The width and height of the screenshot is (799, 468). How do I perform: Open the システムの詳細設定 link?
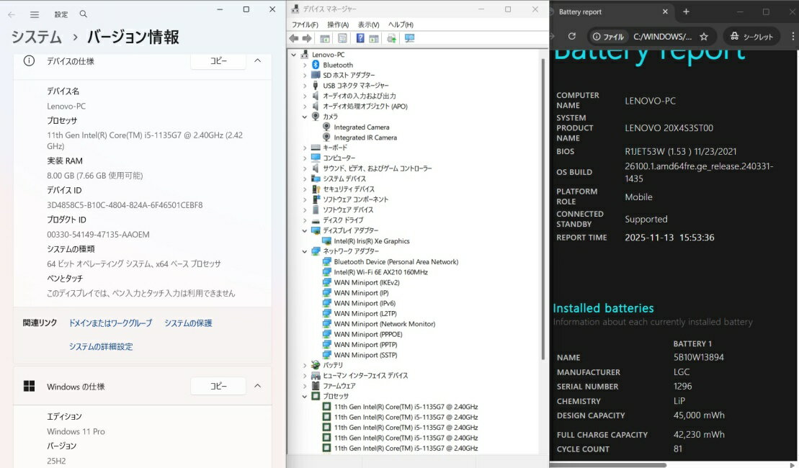click(x=101, y=346)
